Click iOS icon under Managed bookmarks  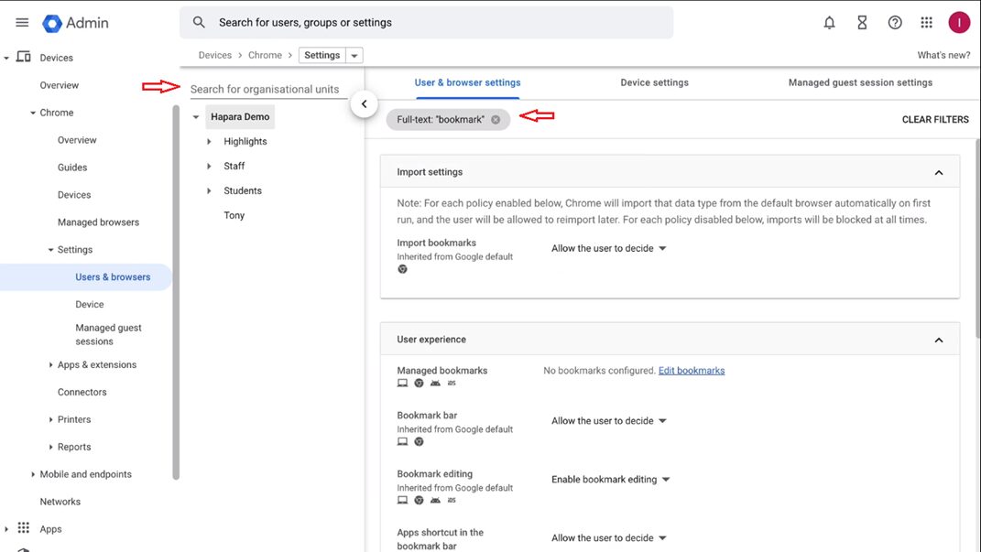(x=452, y=383)
